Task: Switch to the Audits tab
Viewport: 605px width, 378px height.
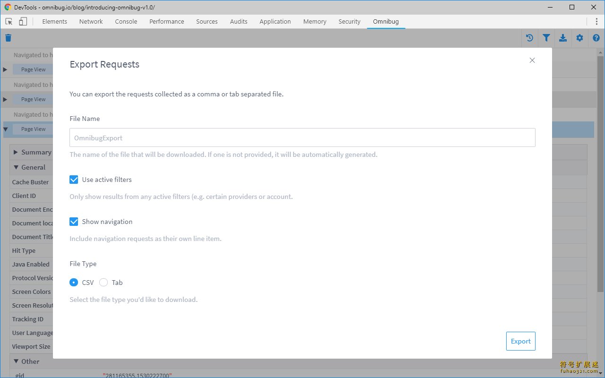Action: 239,21
